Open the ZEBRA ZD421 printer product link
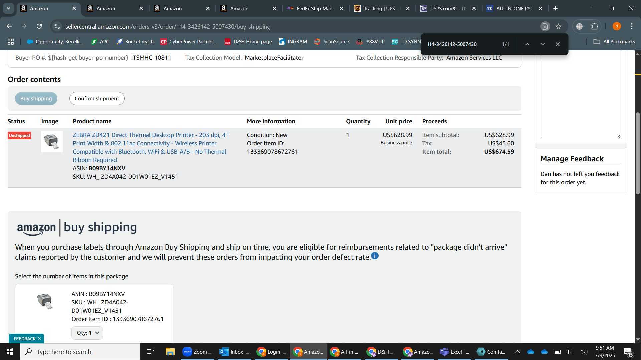The height and width of the screenshot is (360, 641). (150, 147)
